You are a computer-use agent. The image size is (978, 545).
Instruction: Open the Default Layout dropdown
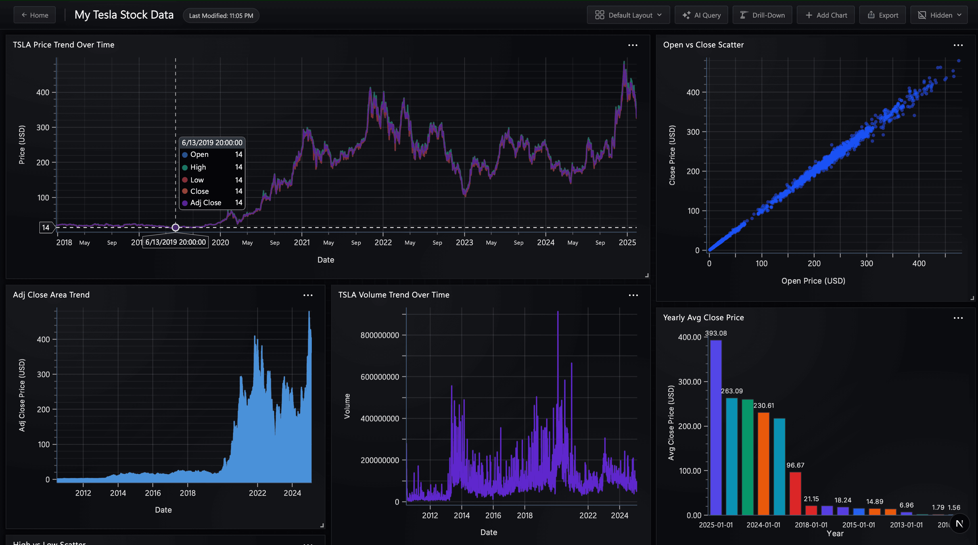pyautogui.click(x=628, y=15)
